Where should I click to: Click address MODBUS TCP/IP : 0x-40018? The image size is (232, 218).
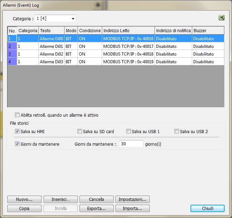pyautogui.click(x=128, y=54)
